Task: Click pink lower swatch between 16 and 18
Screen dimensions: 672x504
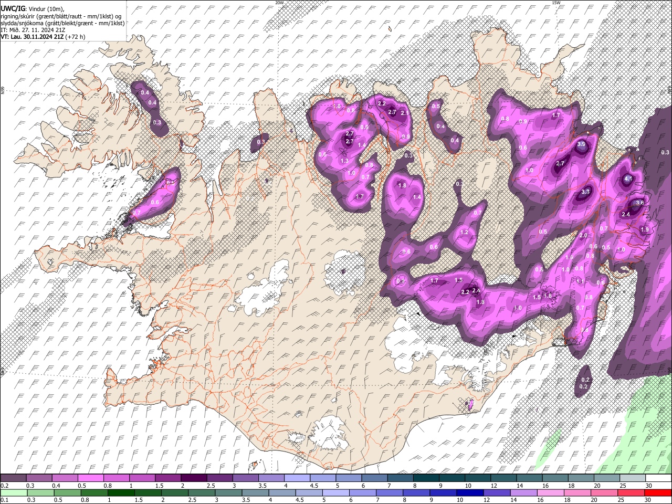Action: [x=551, y=493]
